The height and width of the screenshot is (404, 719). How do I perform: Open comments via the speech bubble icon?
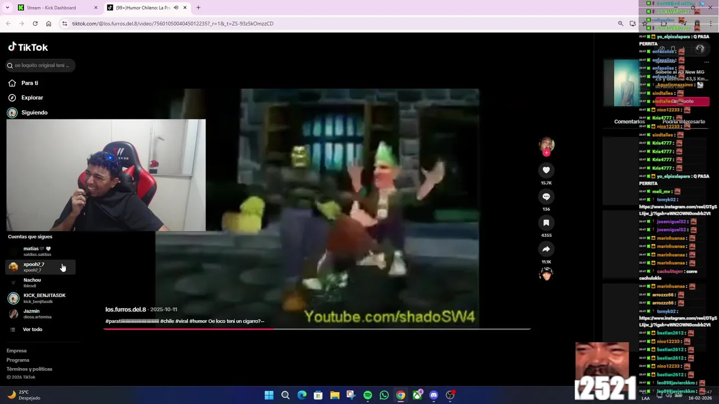pos(546,196)
